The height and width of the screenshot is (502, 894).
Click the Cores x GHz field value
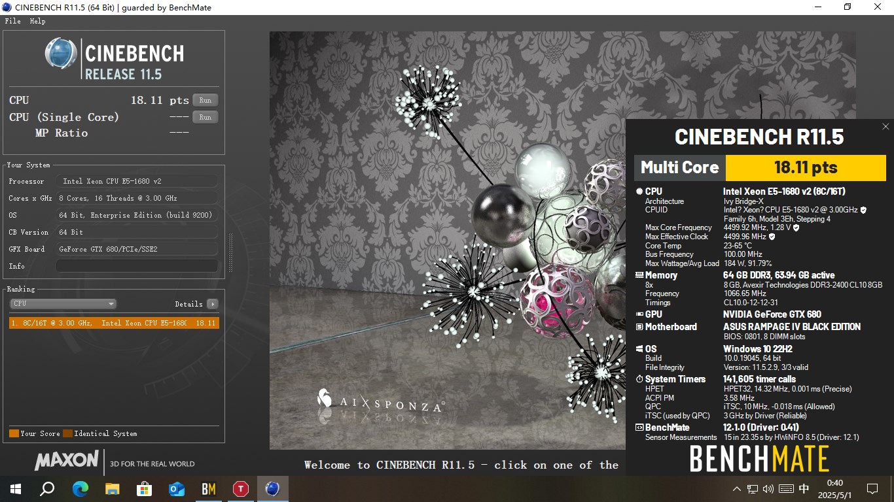[x=137, y=198]
